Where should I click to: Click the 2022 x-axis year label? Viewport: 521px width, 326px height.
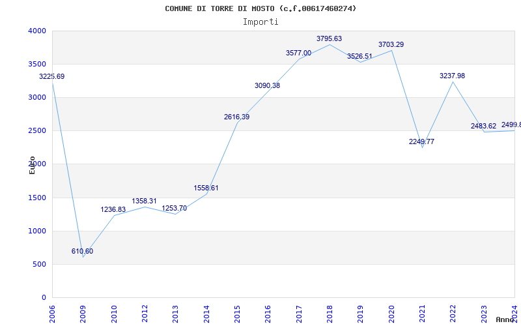[453, 314]
